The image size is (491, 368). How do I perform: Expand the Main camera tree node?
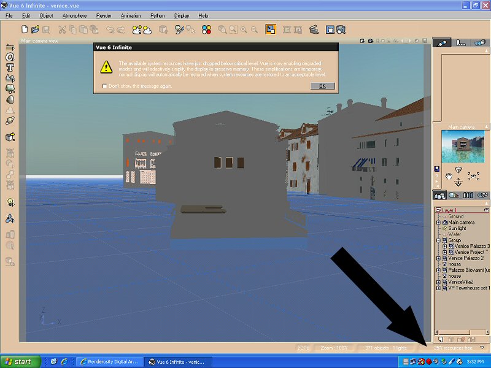(x=438, y=223)
